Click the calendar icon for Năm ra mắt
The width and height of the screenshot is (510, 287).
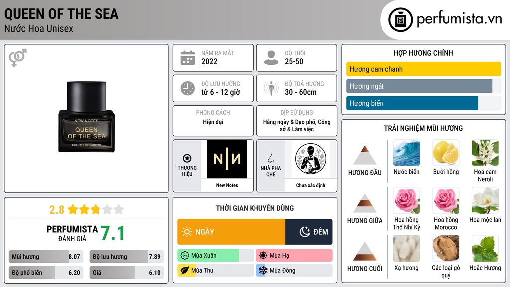point(188,58)
